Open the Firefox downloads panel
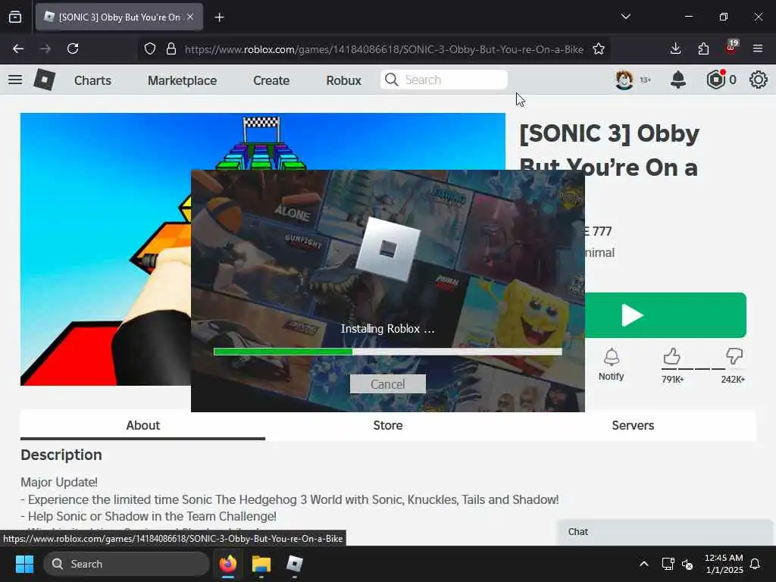Image resolution: width=776 pixels, height=582 pixels. click(675, 48)
